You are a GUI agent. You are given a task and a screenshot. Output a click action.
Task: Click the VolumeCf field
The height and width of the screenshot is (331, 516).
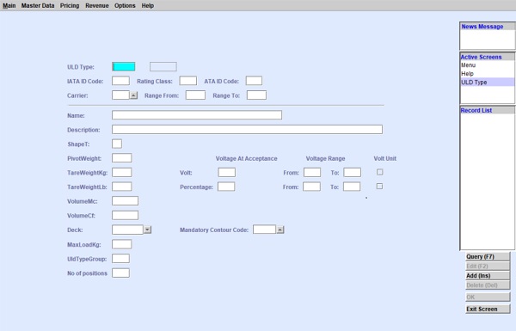click(125, 215)
